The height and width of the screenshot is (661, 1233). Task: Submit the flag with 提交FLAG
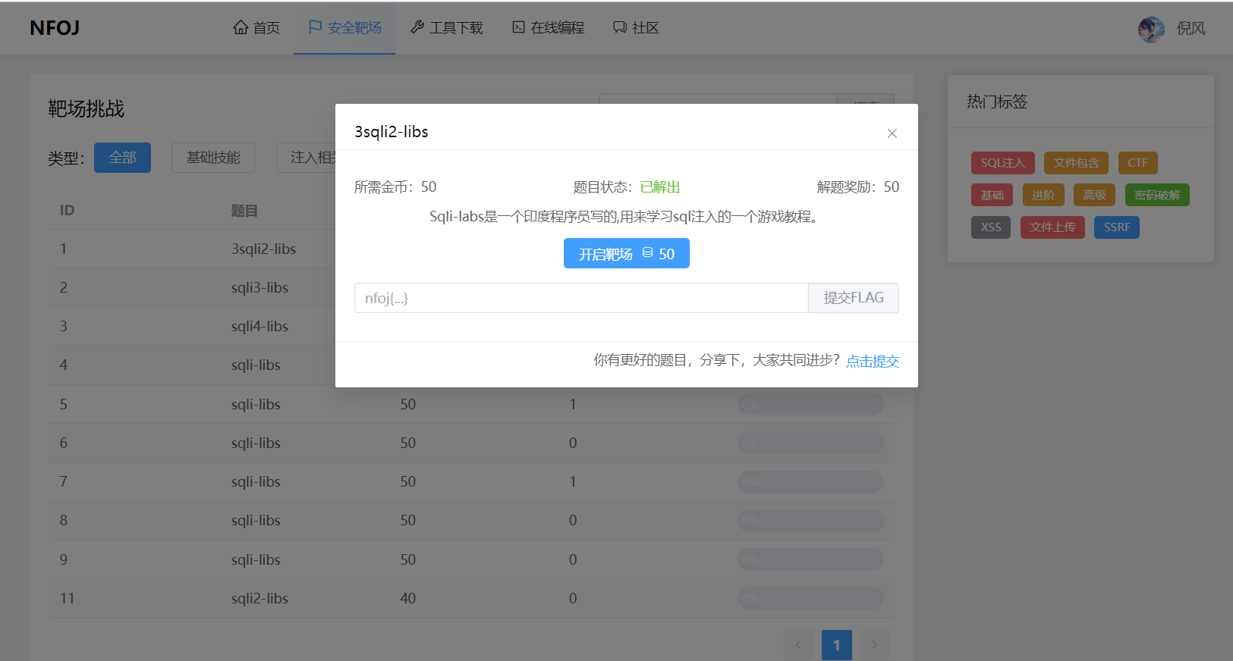coord(854,298)
